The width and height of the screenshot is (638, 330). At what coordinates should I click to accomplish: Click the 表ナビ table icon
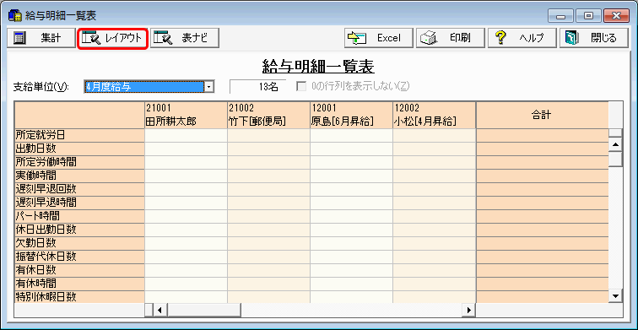[163, 38]
